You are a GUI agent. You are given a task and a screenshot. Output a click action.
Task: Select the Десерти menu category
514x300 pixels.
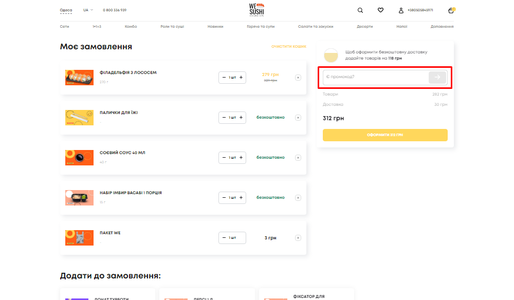click(x=365, y=26)
